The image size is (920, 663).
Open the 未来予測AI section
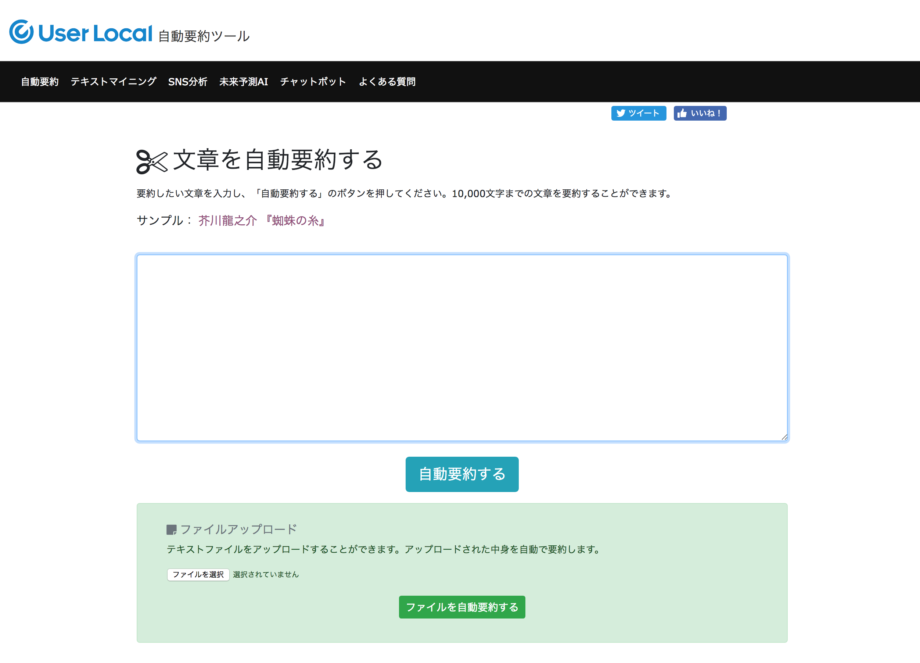(x=243, y=82)
